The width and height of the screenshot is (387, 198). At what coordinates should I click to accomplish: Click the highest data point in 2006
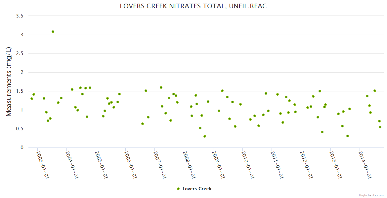point(146,91)
